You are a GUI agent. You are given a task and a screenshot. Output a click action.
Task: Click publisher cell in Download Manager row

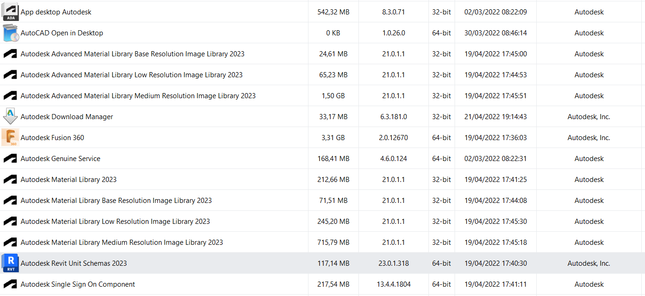(589, 117)
